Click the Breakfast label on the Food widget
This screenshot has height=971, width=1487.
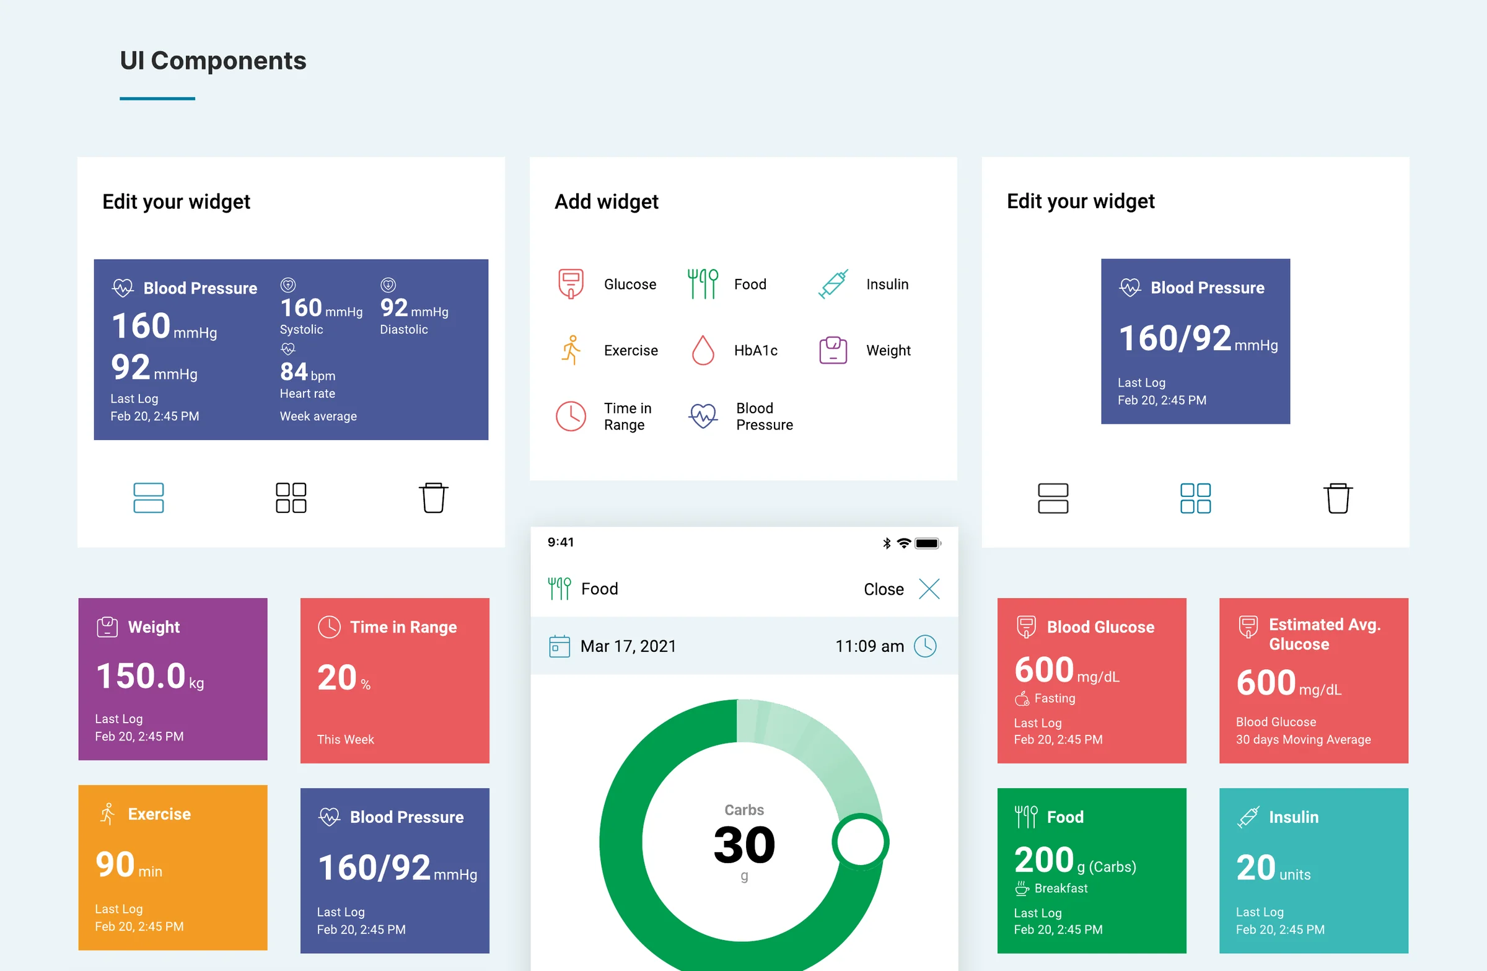coord(1061,888)
